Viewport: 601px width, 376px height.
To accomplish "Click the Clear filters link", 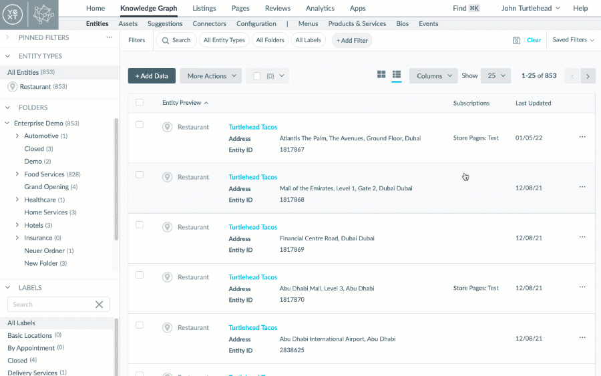I will click(534, 40).
